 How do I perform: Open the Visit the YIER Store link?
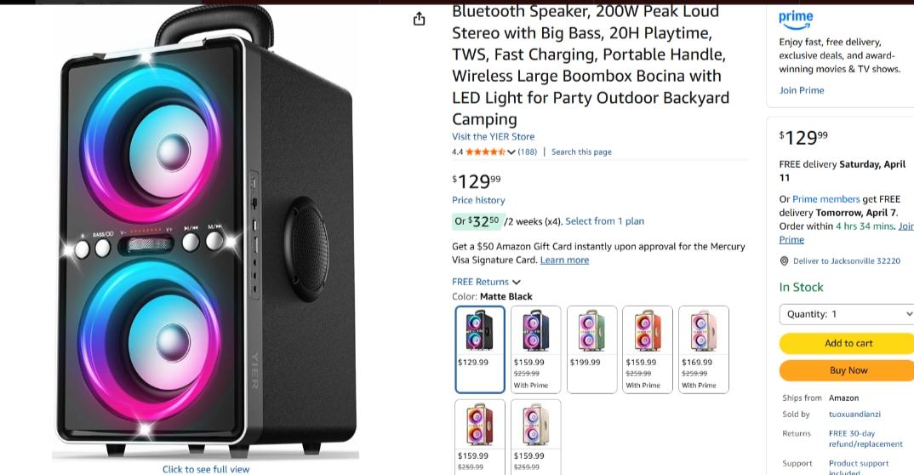493,136
